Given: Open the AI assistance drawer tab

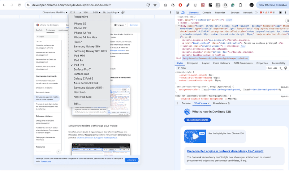Looking at the screenshot, I should 221,103.
